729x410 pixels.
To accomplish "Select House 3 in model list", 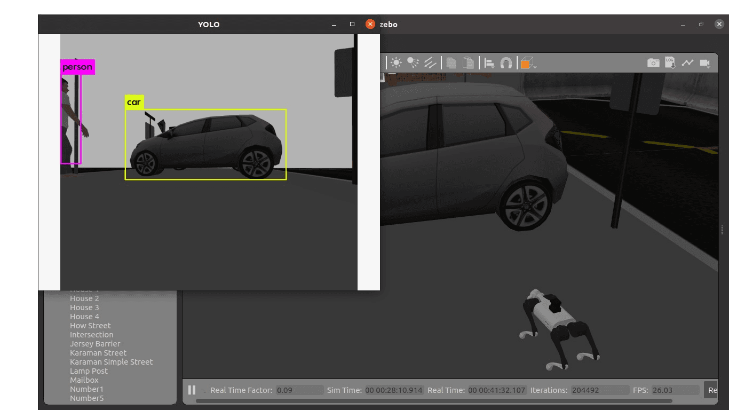I will [84, 307].
